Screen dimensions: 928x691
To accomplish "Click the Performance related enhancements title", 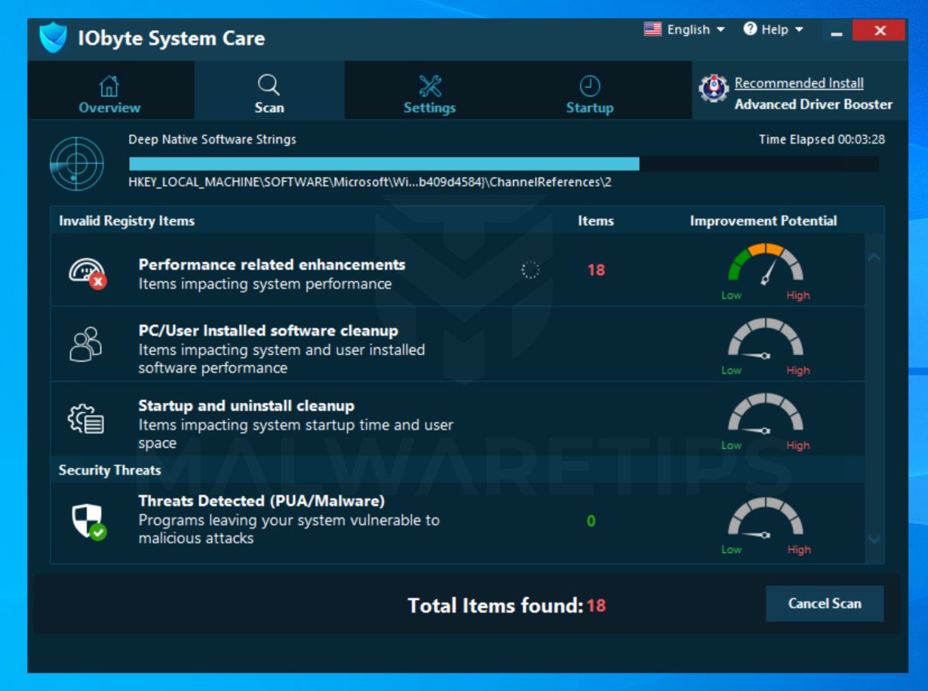I will point(272,264).
